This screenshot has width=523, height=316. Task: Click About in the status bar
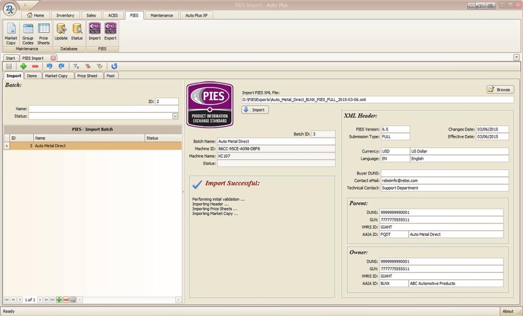coord(508,311)
